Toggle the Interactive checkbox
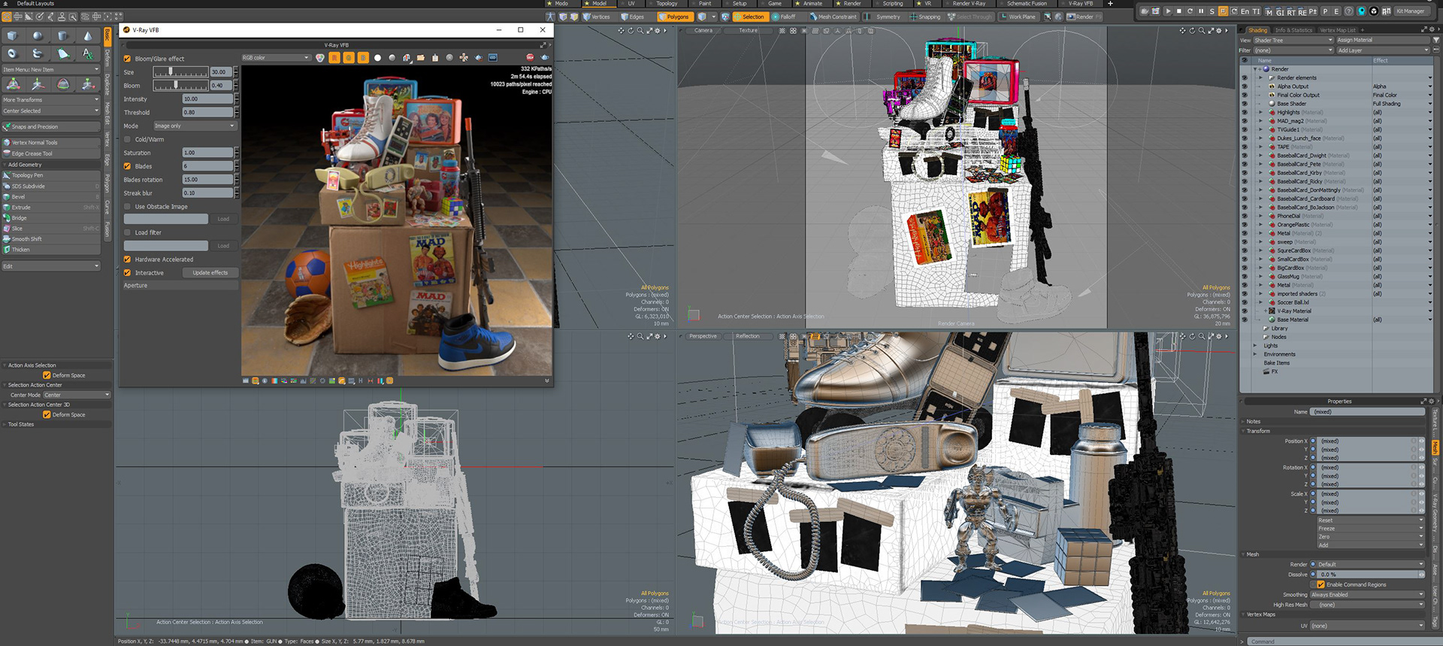 click(x=127, y=273)
